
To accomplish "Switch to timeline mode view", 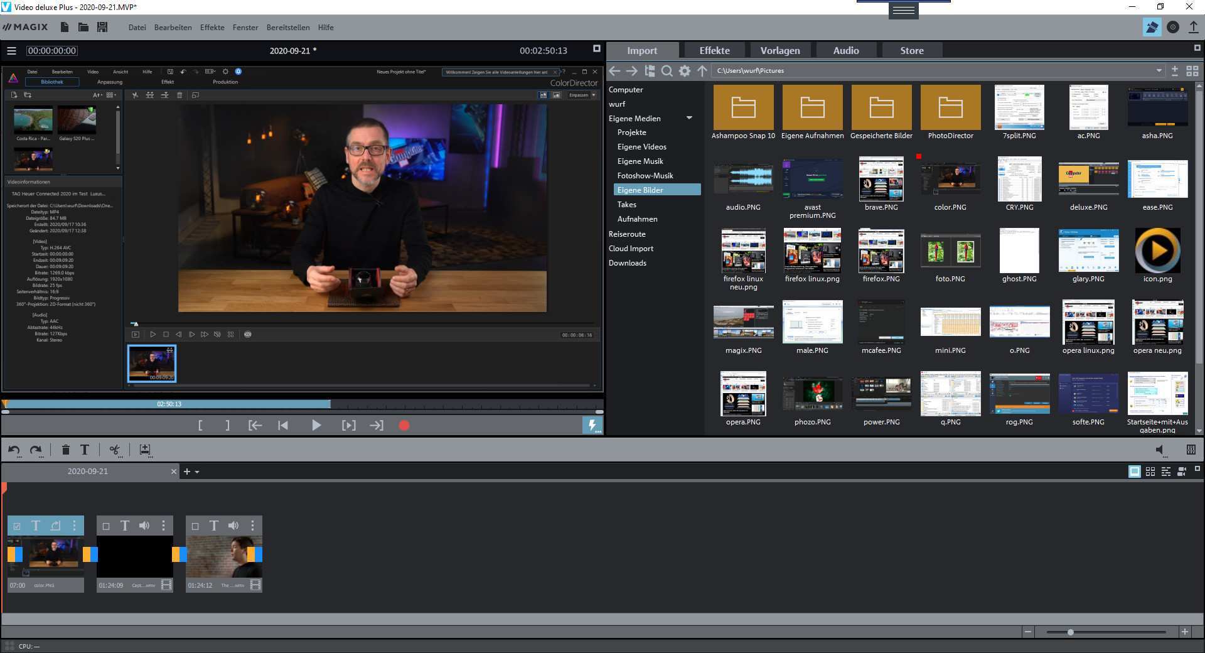I will [1165, 472].
